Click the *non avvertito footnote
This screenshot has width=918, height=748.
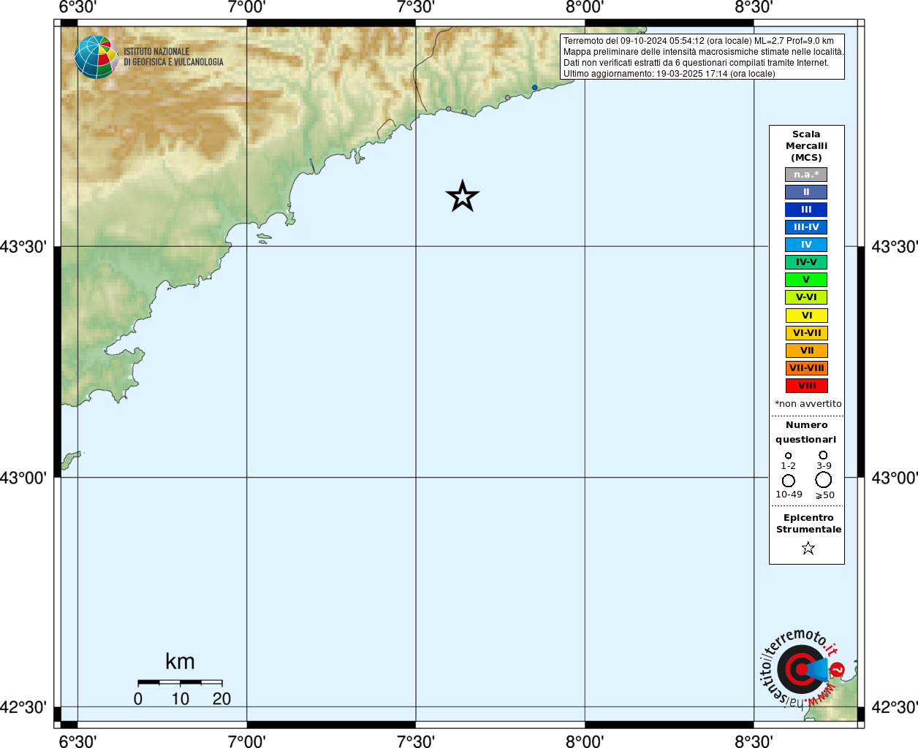(808, 404)
